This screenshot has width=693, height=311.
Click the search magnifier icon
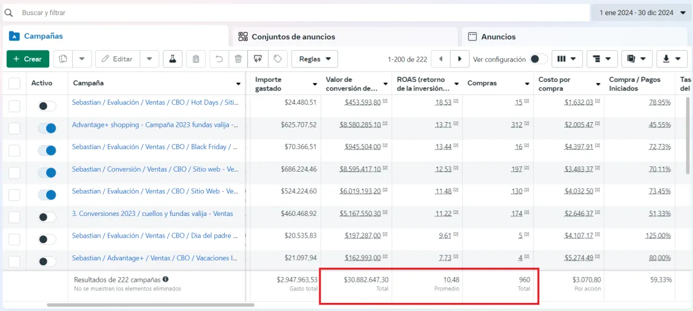point(9,13)
